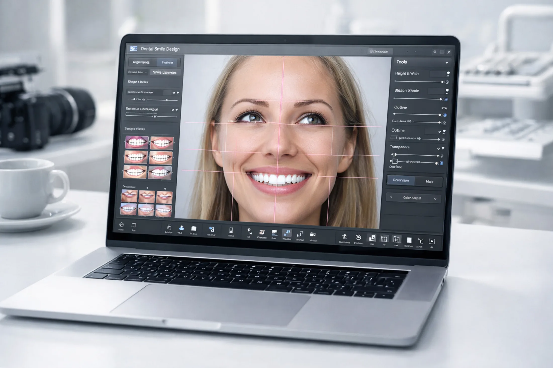Click the search box in title bar
Image resolution: width=553 pixels, height=368 pixels.
(380, 51)
